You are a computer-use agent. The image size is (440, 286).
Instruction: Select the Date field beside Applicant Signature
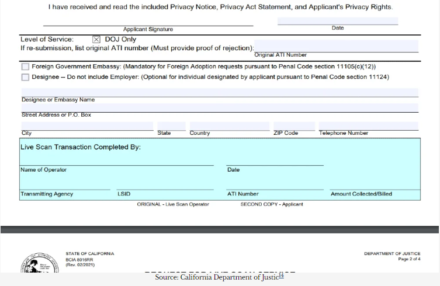pos(337,20)
